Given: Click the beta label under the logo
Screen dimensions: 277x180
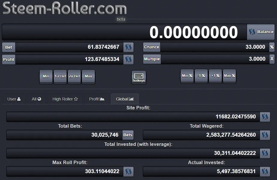Looking at the screenshot, I should click(x=121, y=19).
